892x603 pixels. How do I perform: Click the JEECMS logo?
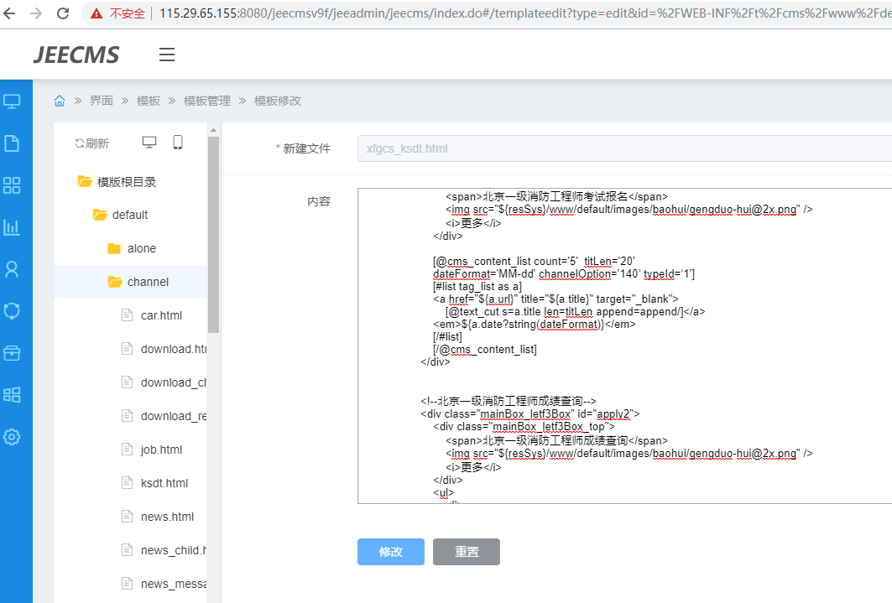click(x=76, y=55)
